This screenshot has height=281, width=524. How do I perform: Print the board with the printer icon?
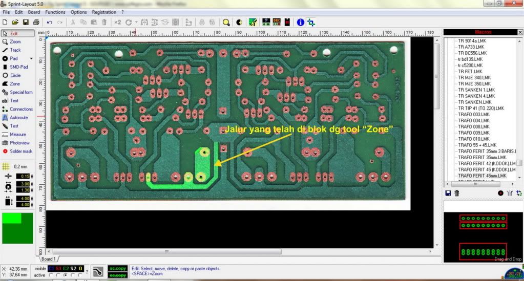point(36,23)
